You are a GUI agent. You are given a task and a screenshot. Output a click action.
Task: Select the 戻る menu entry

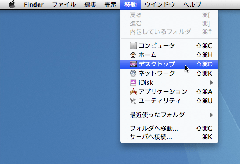(169, 15)
